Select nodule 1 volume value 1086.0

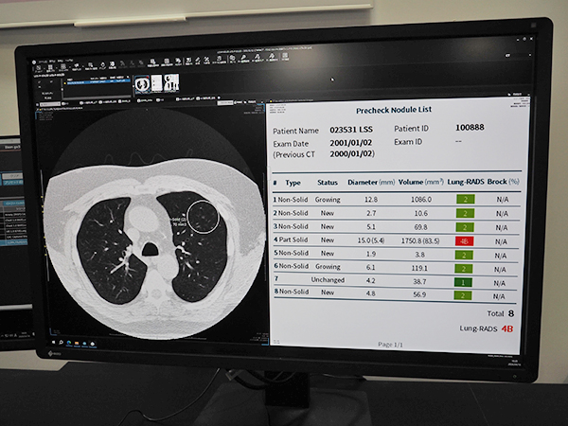pyautogui.click(x=421, y=199)
